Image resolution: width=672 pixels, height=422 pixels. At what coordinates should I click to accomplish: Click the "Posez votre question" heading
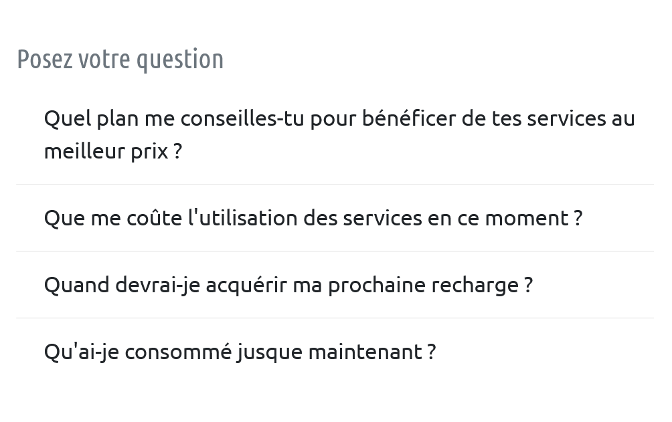120,59
